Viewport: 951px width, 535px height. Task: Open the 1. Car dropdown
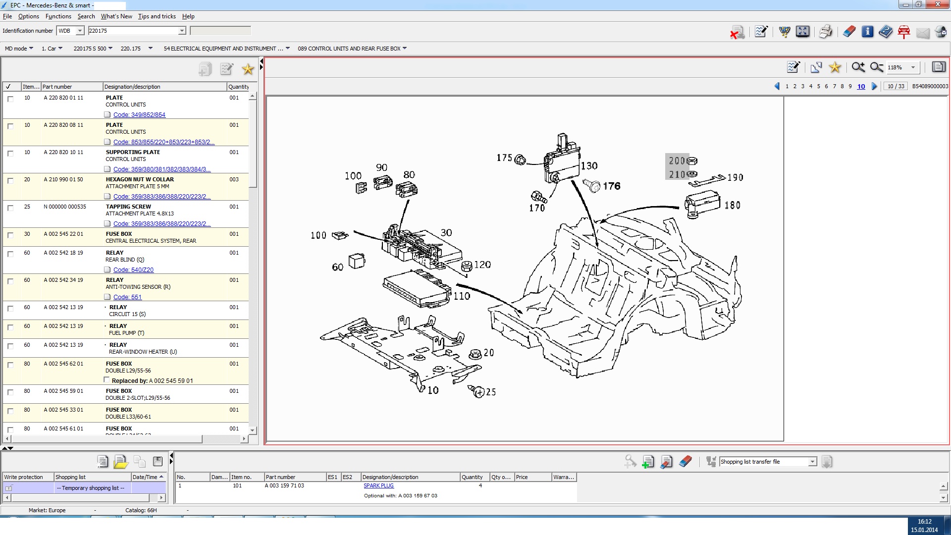point(52,49)
